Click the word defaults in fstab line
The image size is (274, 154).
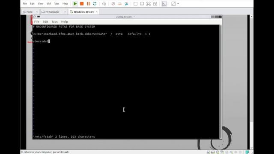[134, 34]
